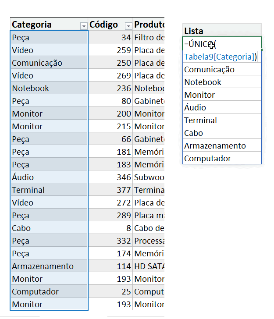
Task: Select the HD SATA product cell
Action: tap(149, 266)
